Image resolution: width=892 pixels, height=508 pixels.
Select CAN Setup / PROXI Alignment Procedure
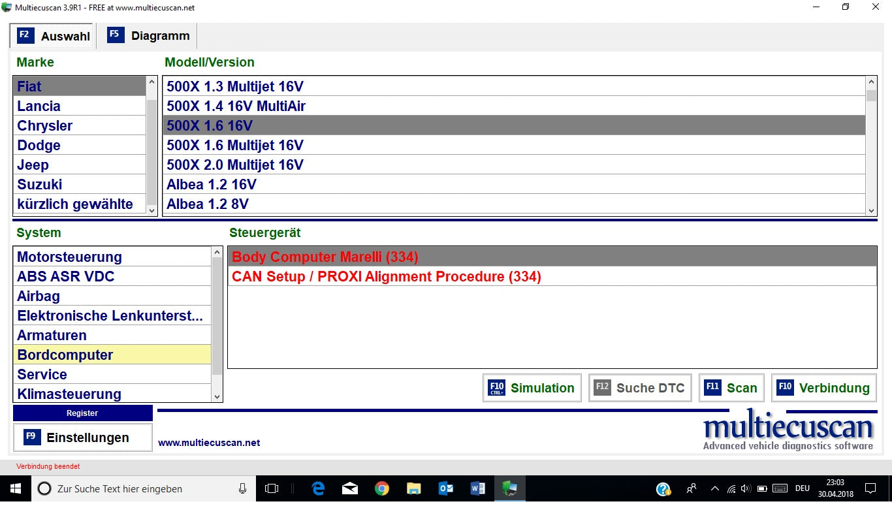[x=387, y=277]
